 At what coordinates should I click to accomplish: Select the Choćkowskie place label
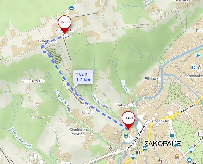(34, 81)
